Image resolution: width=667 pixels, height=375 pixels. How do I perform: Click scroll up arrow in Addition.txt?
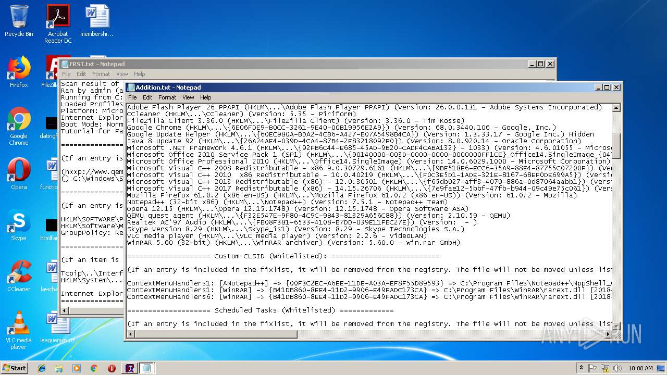tap(616, 108)
